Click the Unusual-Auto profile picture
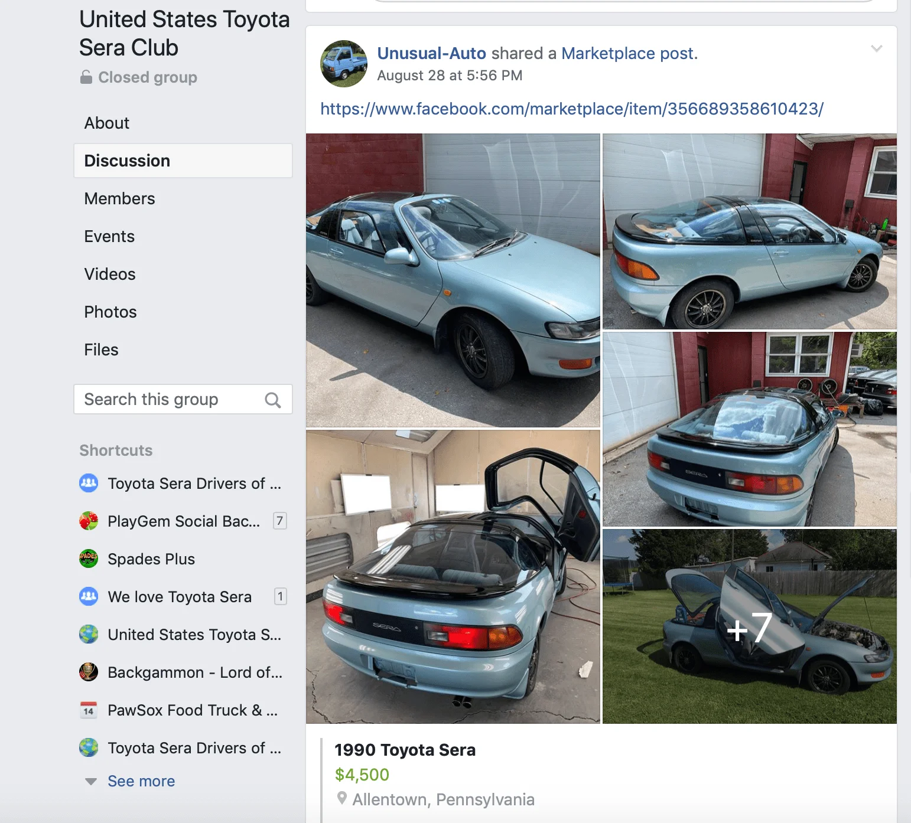This screenshot has height=823, width=911. [343, 64]
